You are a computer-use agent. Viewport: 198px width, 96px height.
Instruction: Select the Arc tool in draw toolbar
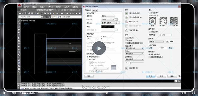(x=19, y=35)
